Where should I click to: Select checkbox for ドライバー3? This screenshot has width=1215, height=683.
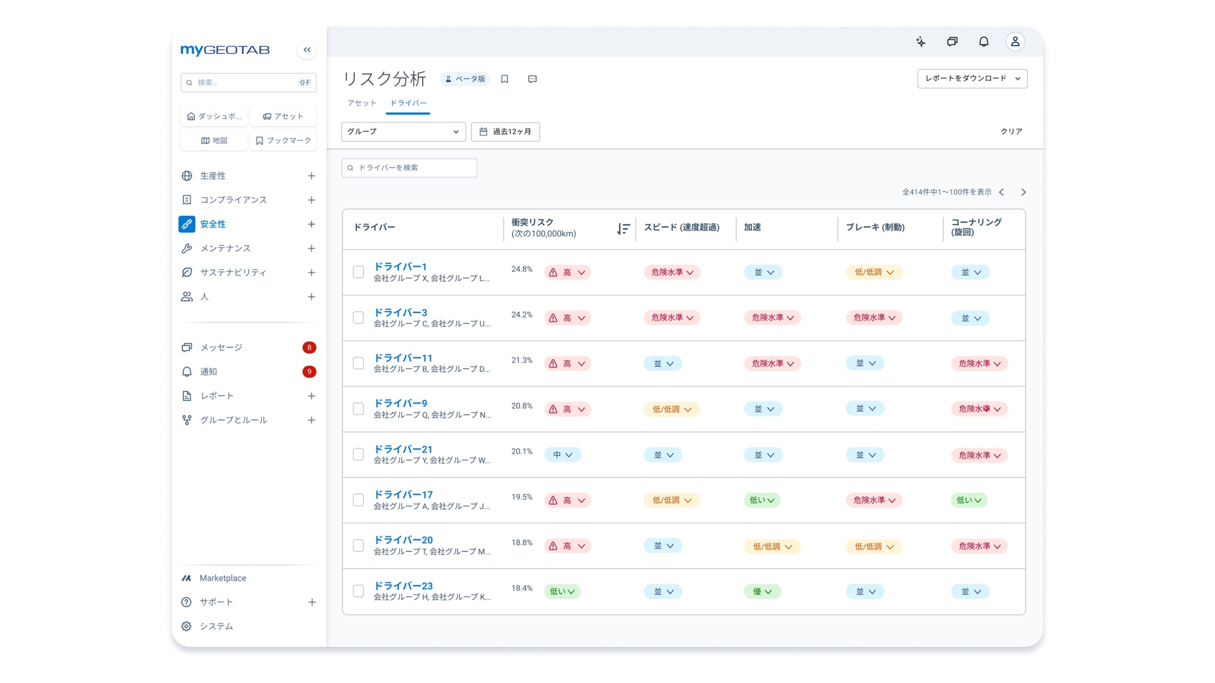point(358,317)
